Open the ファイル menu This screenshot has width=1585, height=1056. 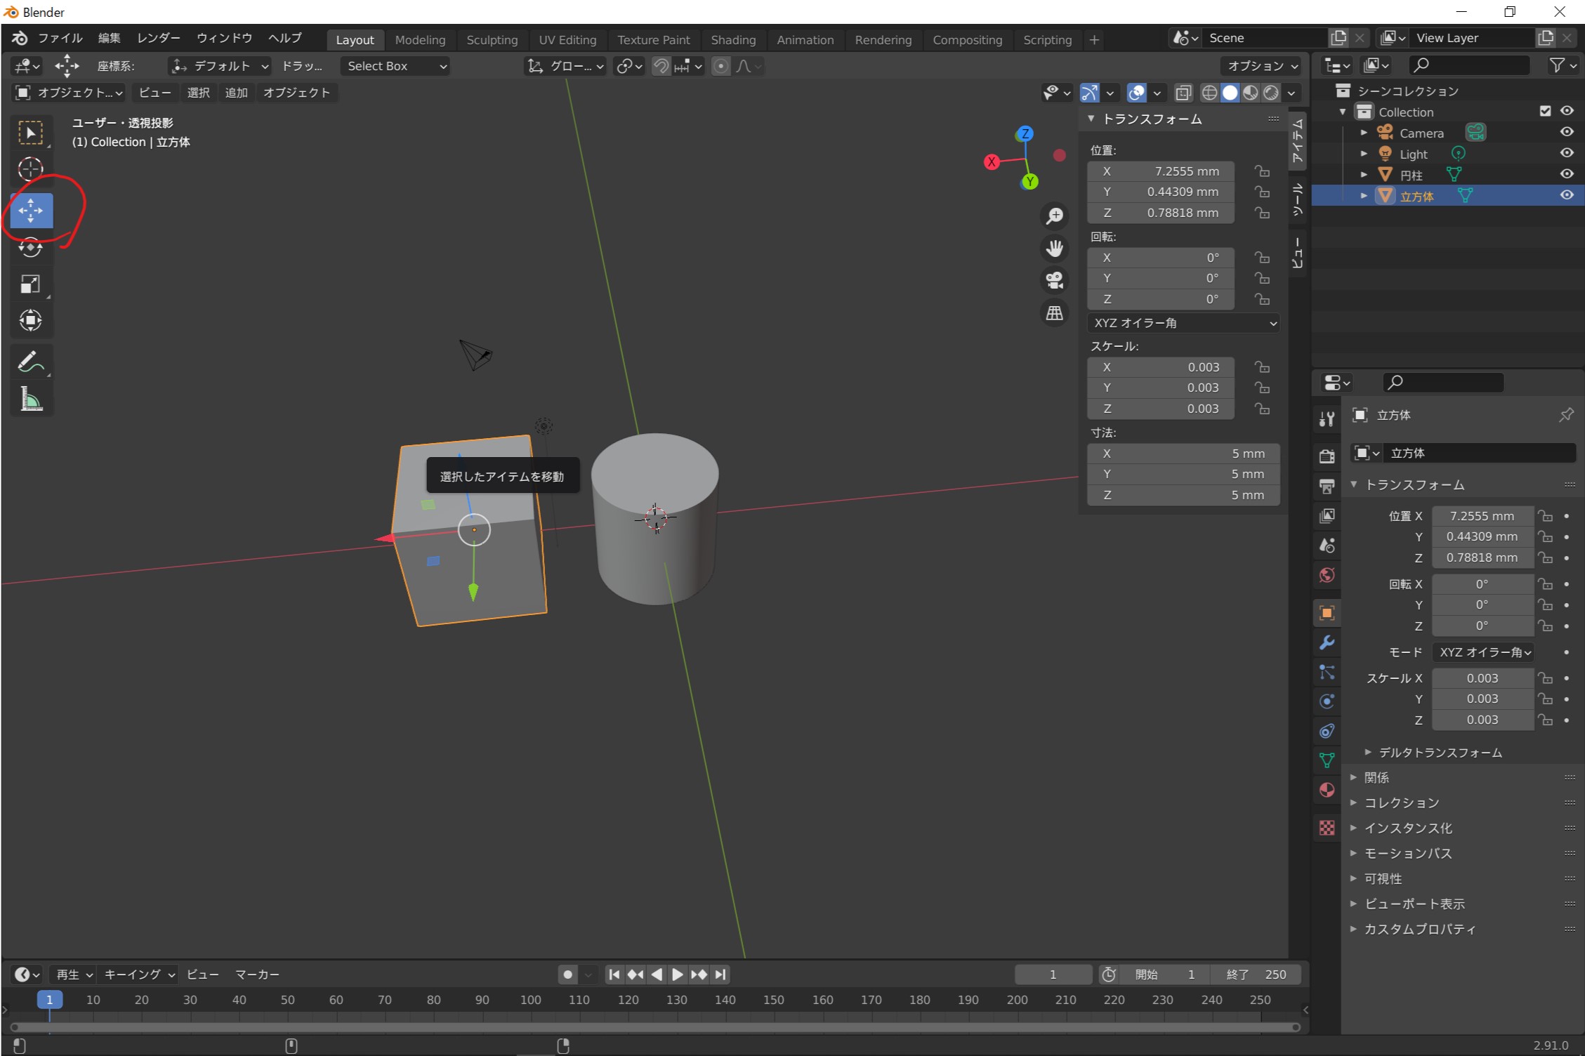click(x=60, y=38)
